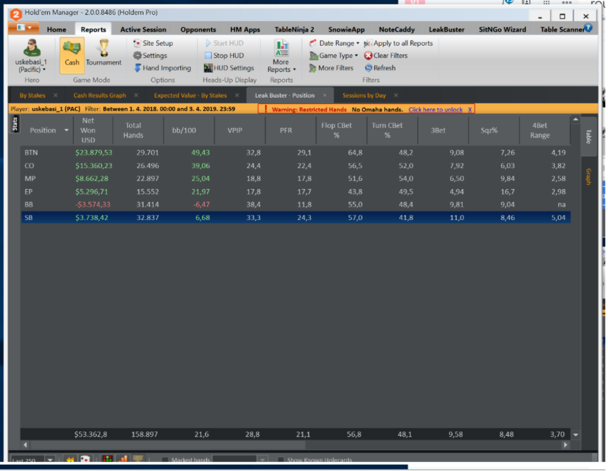
Task: Click the 'Click here to unlock' link
Action: pos(436,110)
